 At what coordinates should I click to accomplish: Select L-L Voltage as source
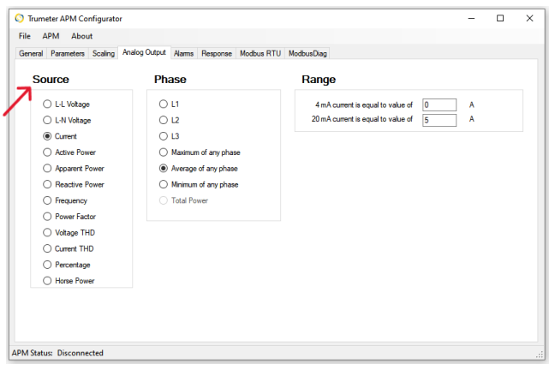pos(66,104)
